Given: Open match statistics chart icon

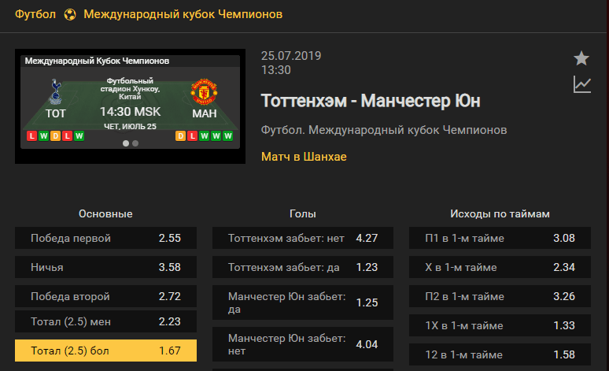Looking at the screenshot, I should click(581, 84).
